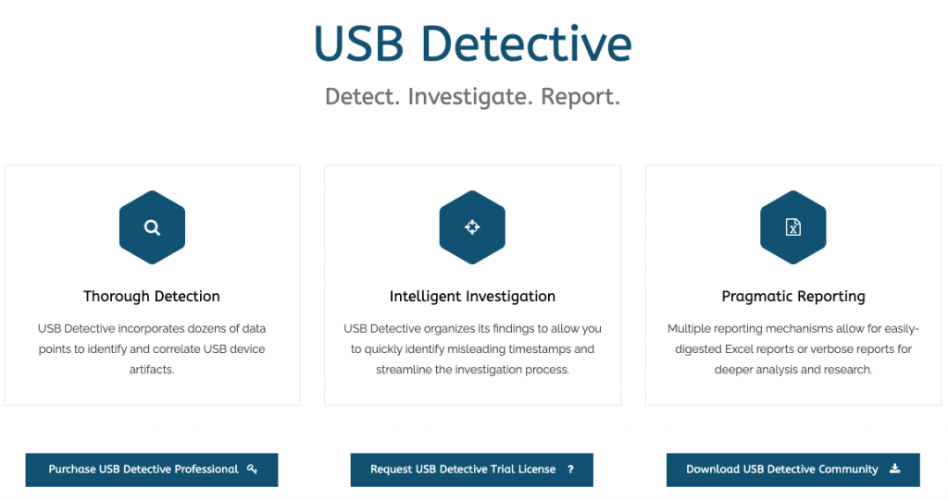The image size is (948, 500).
Task: Select the Pragmatic Reporting heading
Action: tap(793, 297)
